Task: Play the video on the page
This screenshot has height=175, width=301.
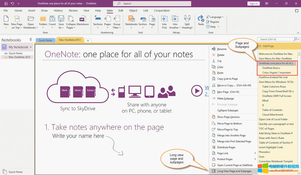Action: click(197, 90)
